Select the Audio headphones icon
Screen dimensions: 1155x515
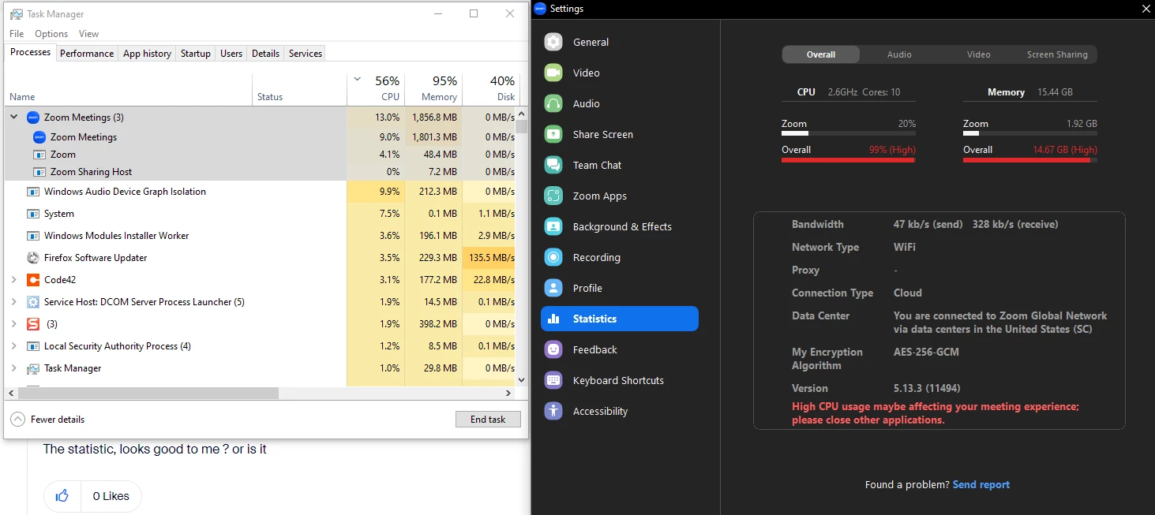click(x=553, y=103)
